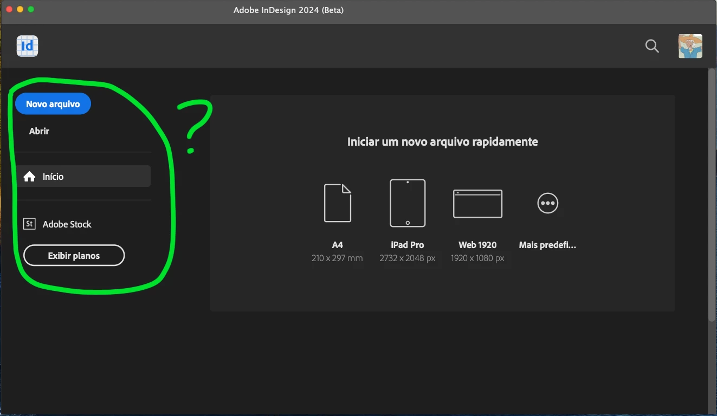Click the InDesign app logo icon

click(x=27, y=46)
